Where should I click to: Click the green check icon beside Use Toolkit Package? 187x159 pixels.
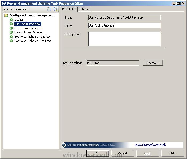tap(11, 24)
